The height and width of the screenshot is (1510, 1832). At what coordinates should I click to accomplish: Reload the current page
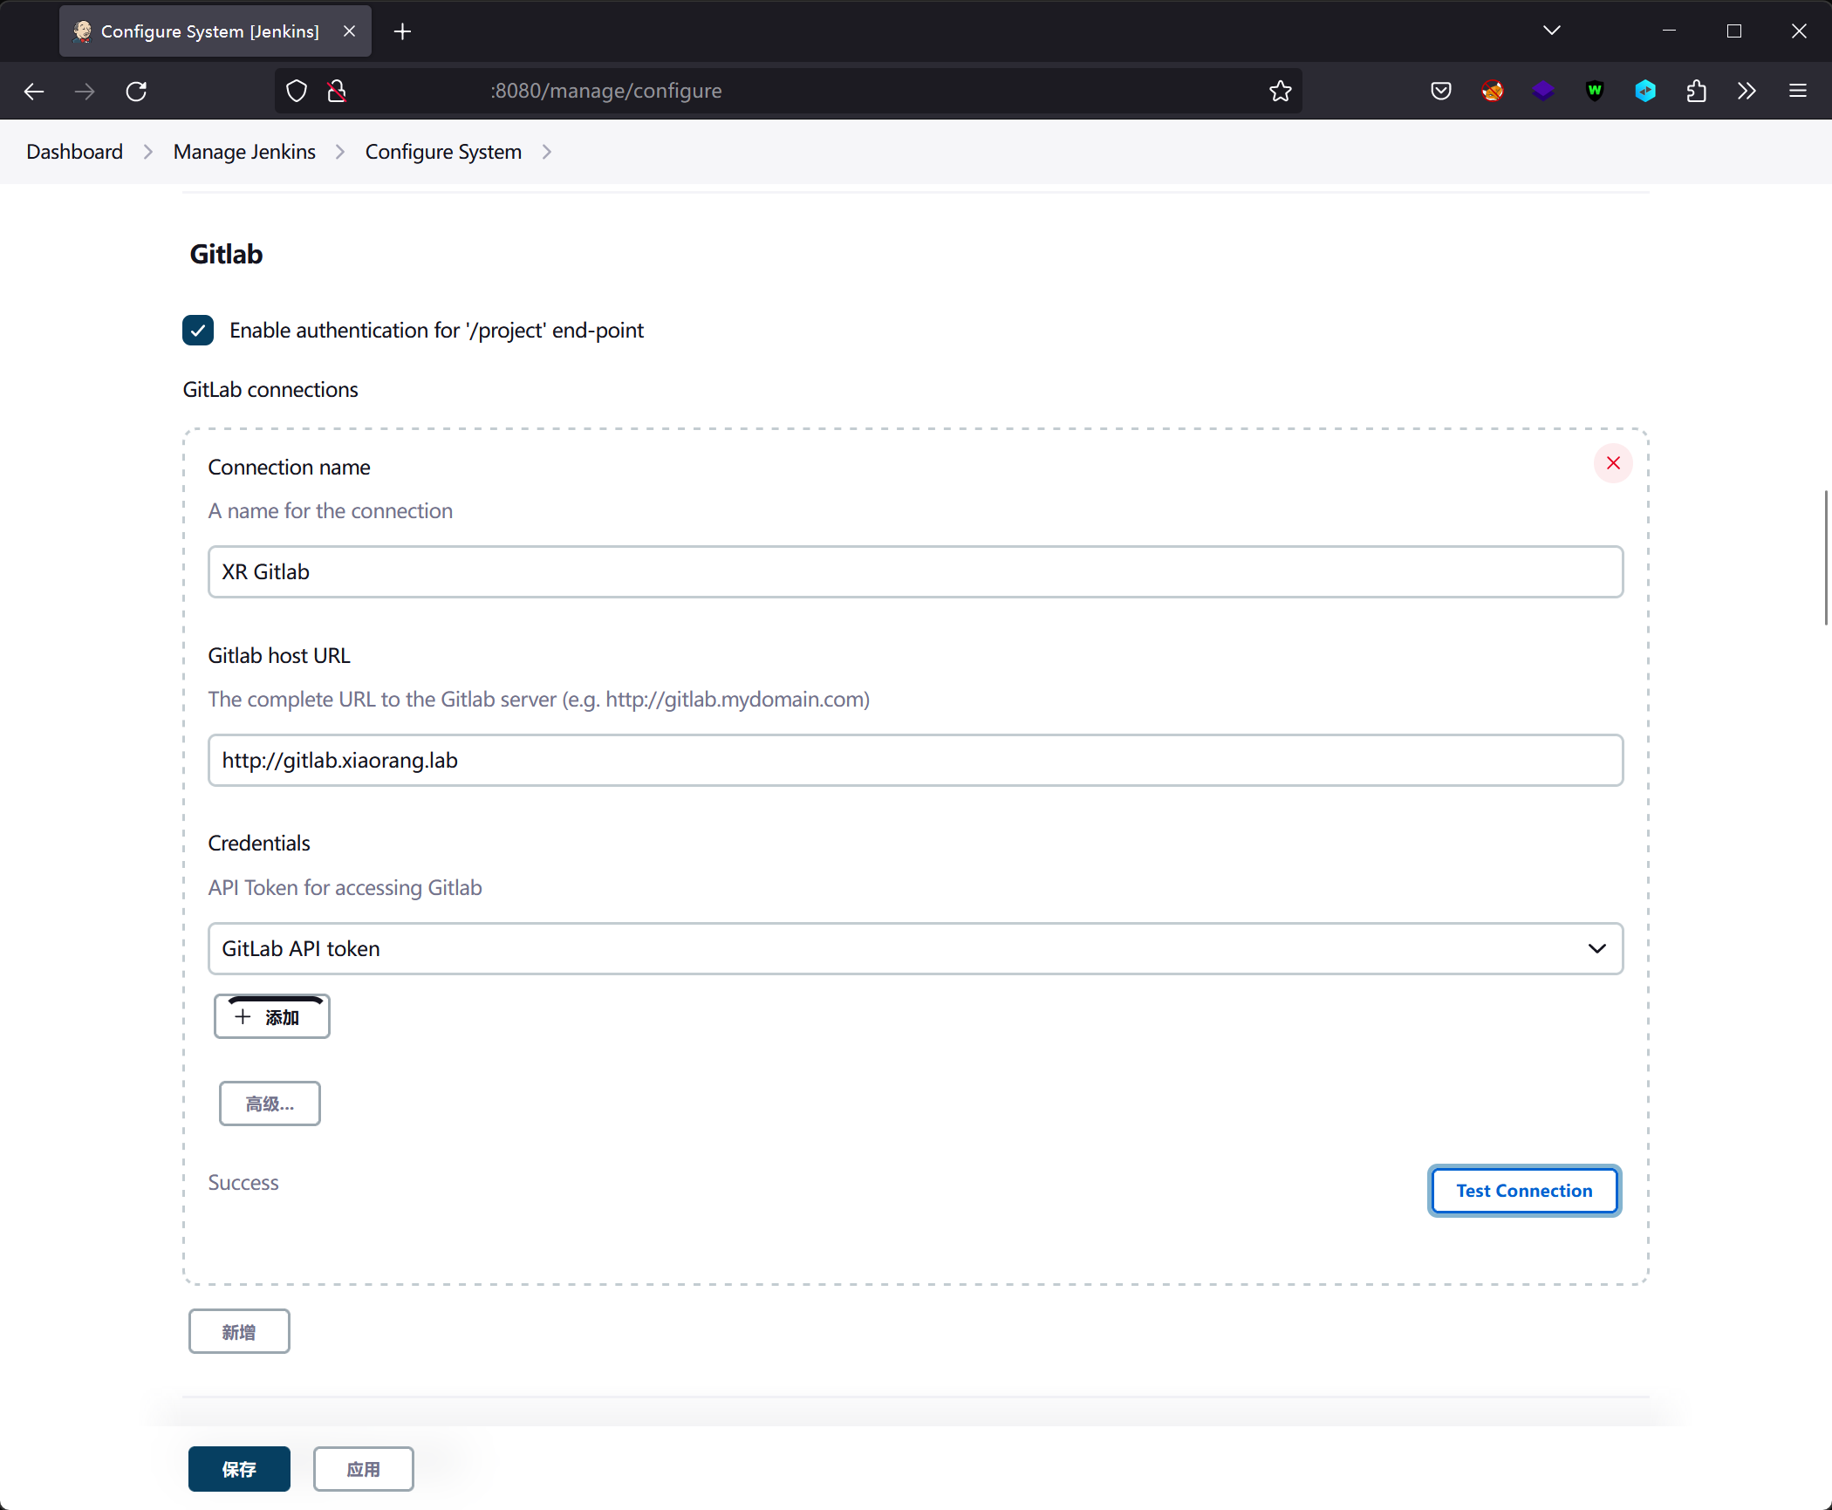click(136, 91)
